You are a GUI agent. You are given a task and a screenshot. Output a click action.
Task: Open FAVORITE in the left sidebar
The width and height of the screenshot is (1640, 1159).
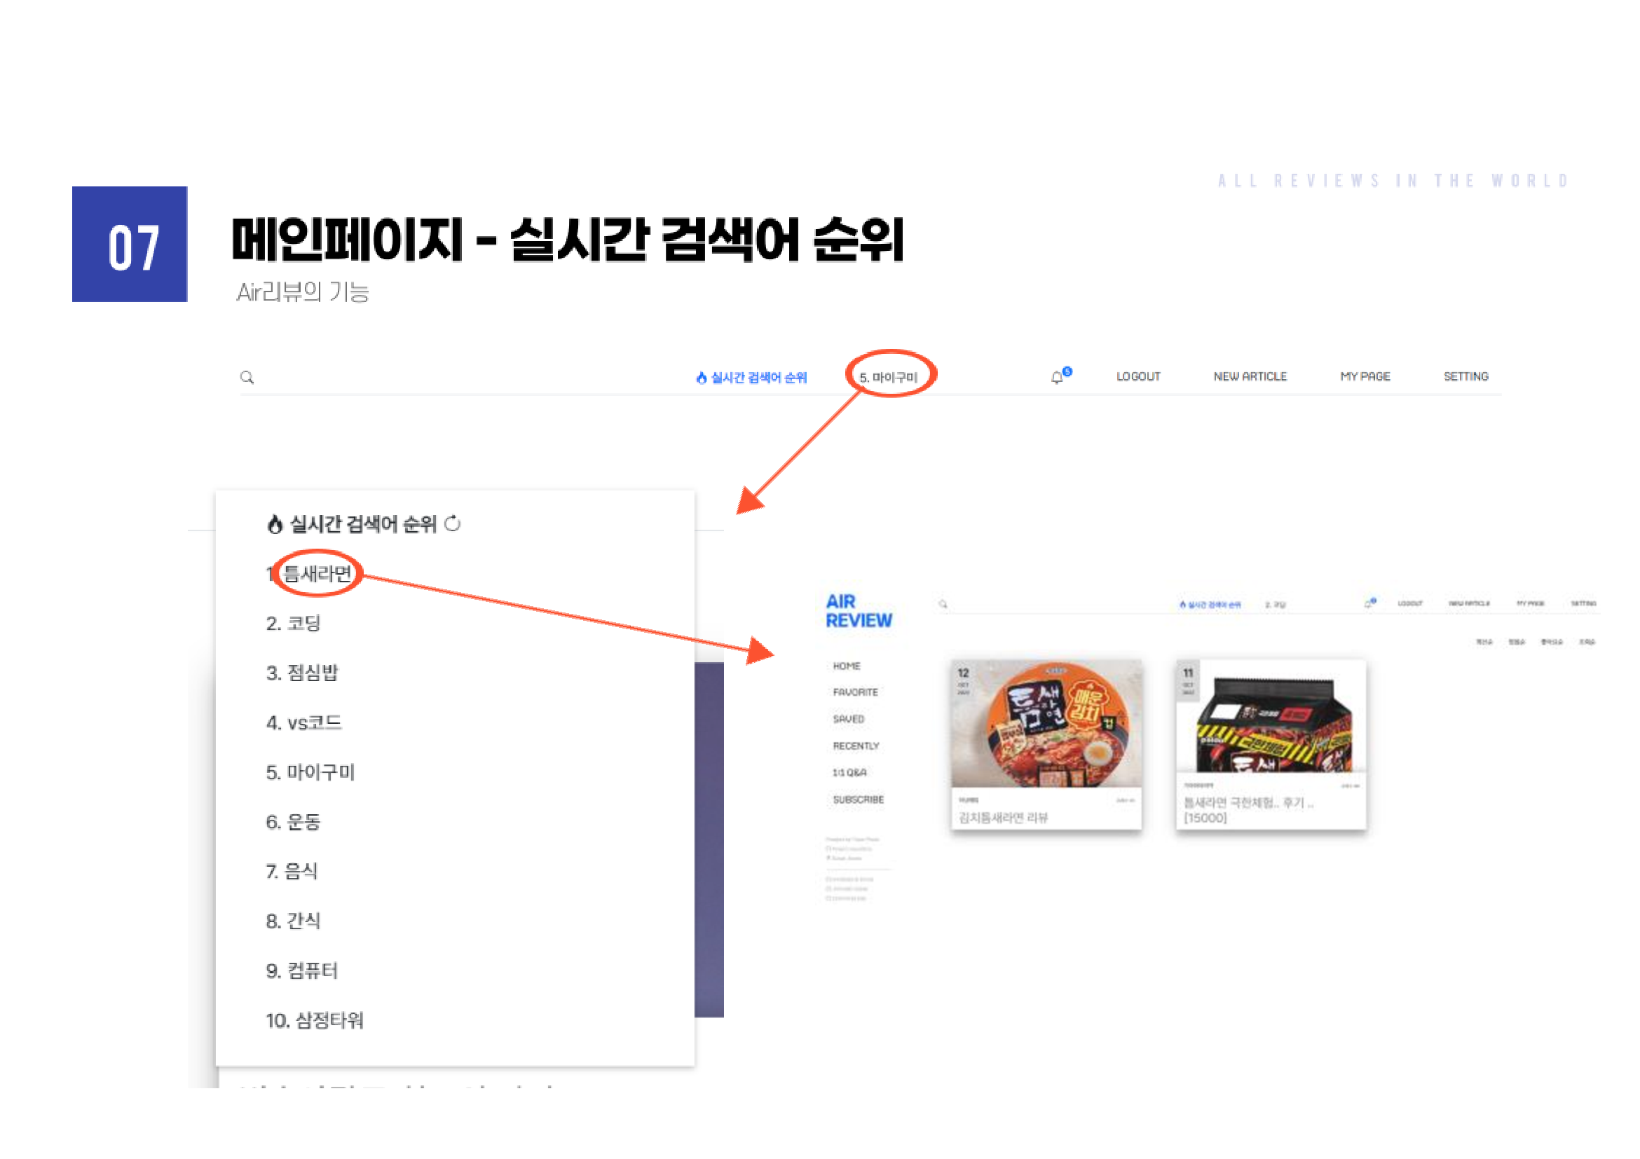click(855, 693)
